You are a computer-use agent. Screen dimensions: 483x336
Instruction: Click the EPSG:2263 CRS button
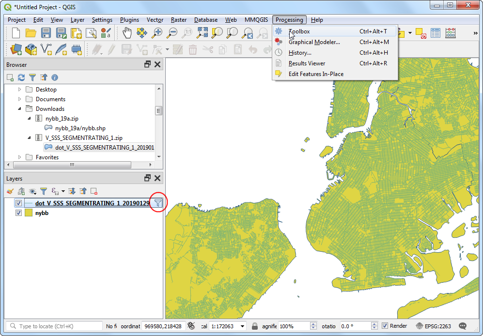click(433, 326)
